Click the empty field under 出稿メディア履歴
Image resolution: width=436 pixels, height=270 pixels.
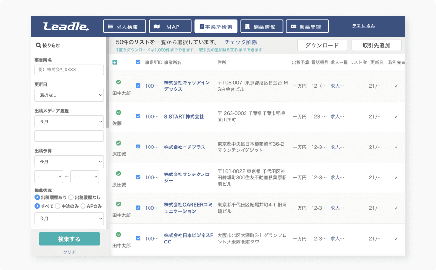[x=69, y=136]
